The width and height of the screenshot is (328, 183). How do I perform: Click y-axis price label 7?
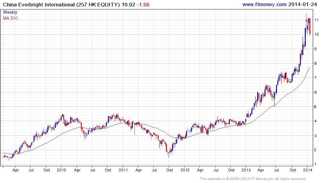point(316,77)
